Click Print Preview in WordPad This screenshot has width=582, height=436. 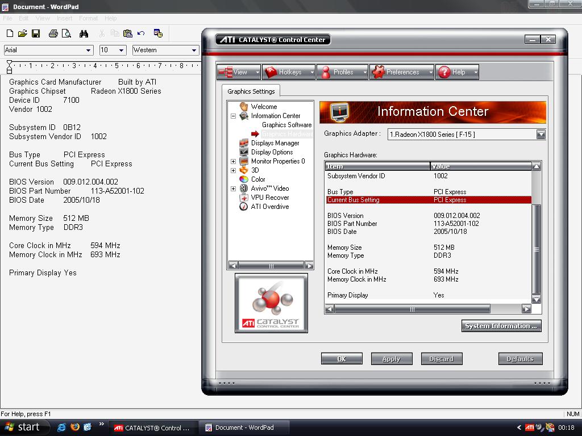(66, 33)
